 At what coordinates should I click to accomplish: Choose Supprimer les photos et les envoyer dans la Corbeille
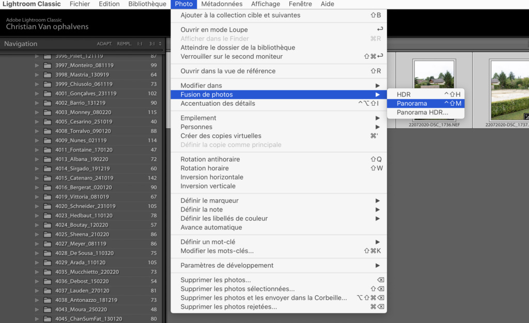pyautogui.click(x=278, y=298)
